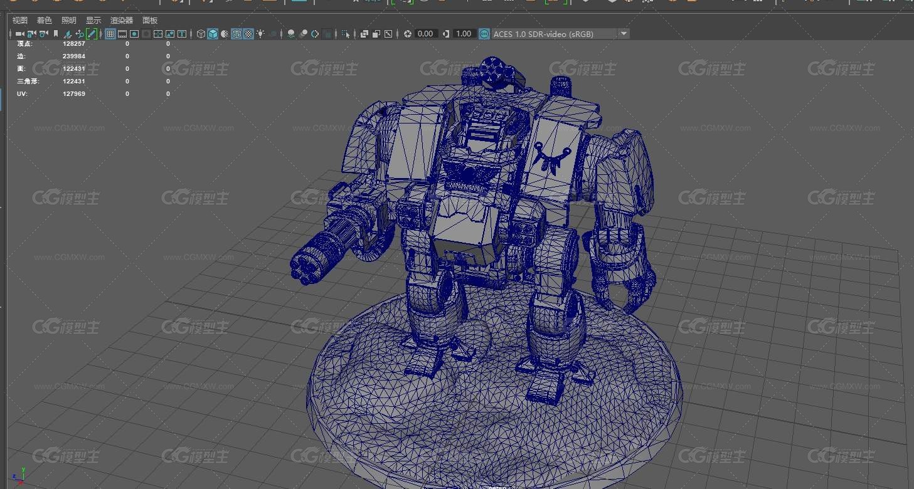Open the 显示 menu
This screenshot has height=489, width=914.
point(93,21)
